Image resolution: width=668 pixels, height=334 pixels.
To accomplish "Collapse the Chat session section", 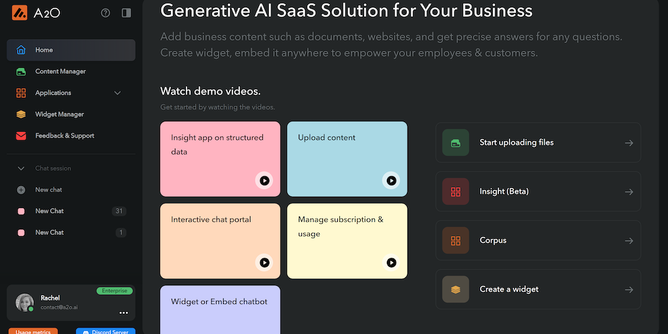I will tap(22, 168).
